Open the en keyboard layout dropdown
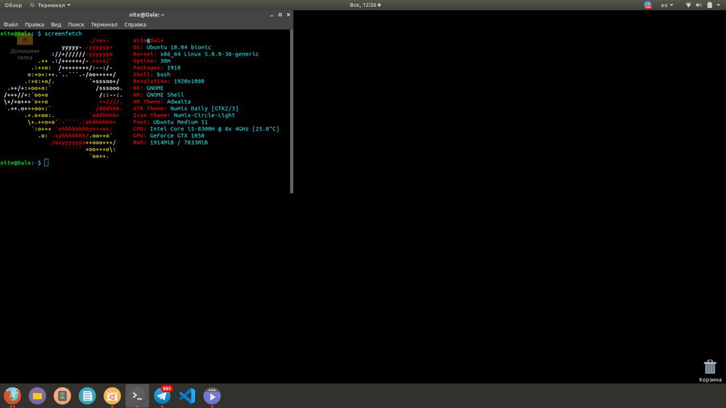 point(668,5)
